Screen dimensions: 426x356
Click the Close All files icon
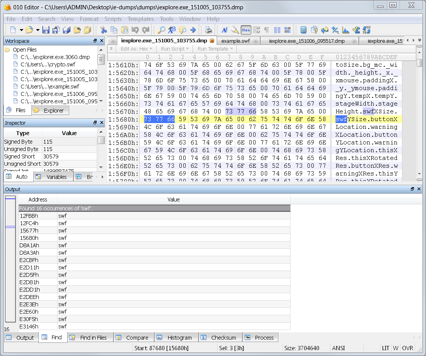(x=87, y=30)
